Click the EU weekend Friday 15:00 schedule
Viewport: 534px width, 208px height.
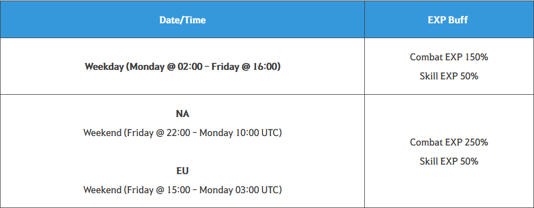(x=182, y=189)
